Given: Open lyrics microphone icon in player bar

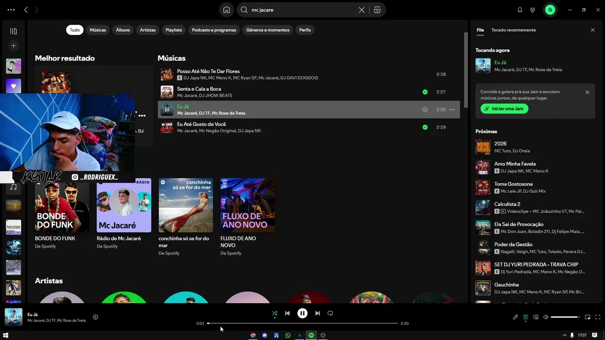Looking at the screenshot, I should click(x=516, y=317).
